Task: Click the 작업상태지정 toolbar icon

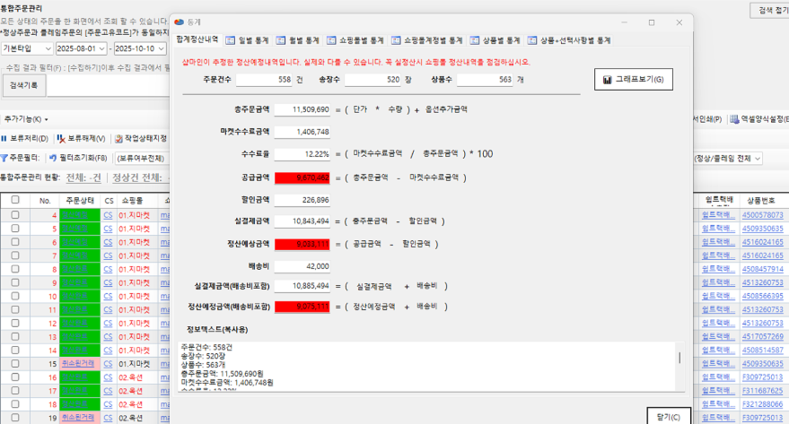Action: (x=119, y=139)
